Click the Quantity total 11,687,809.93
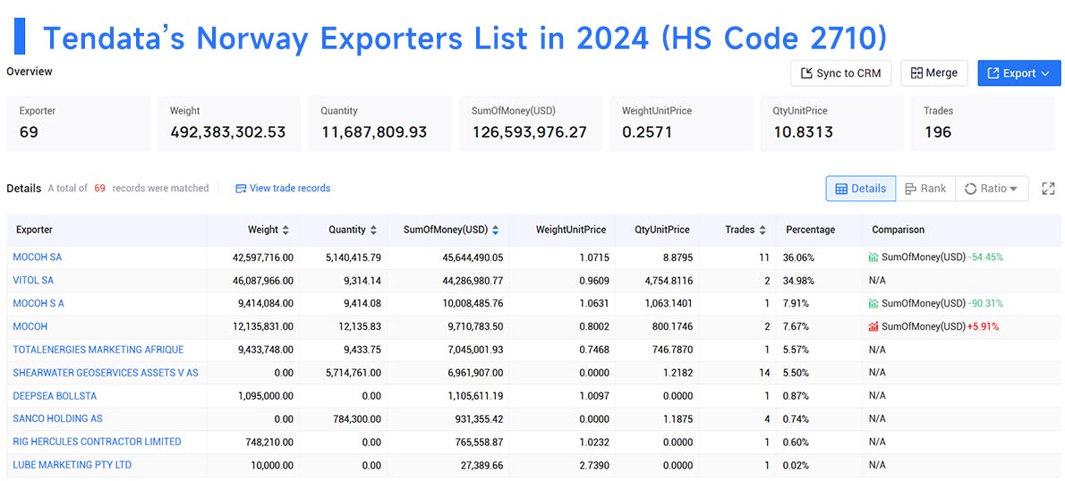Viewport: 1065px width, 481px height. [x=373, y=132]
